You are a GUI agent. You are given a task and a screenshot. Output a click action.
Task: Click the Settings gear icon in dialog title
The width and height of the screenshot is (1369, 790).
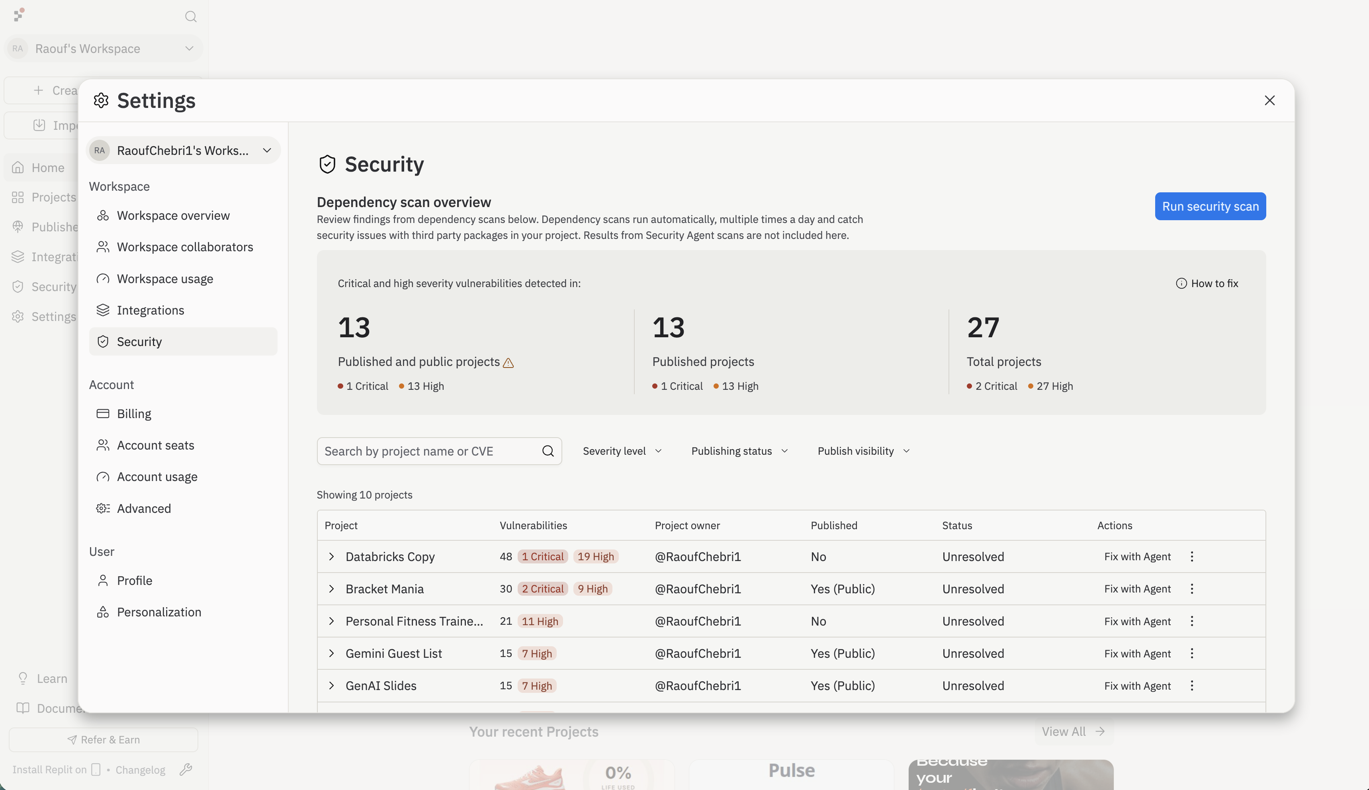click(101, 100)
